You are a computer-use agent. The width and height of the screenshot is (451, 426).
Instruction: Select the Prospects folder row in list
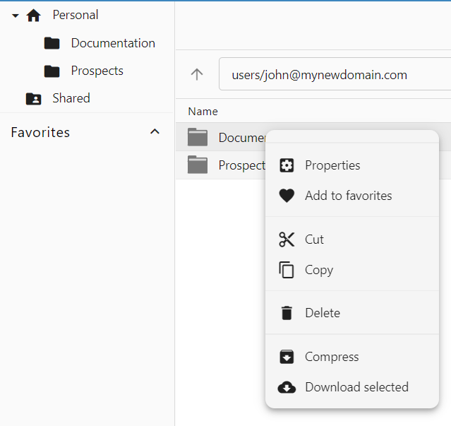click(x=226, y=165)
